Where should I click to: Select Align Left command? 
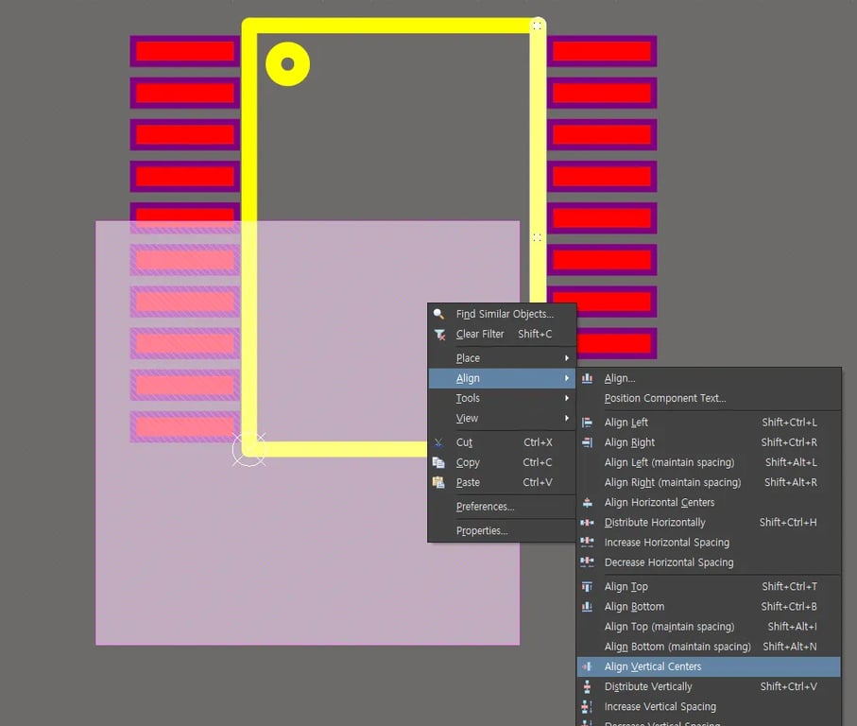[x=709, y=422]
